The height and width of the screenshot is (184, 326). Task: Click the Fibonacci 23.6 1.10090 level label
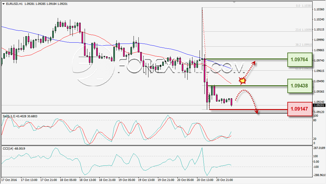point(304,30)
